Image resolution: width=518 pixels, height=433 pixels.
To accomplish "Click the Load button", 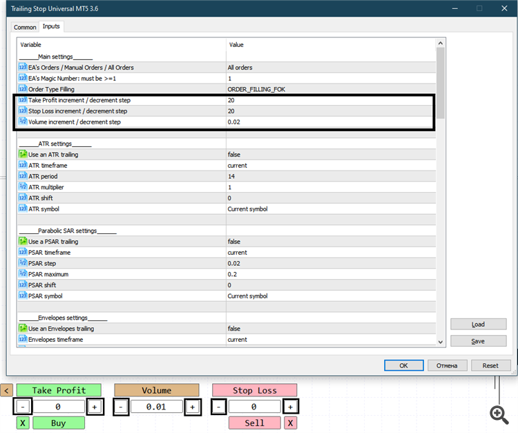I will click(x=478, y=325).
